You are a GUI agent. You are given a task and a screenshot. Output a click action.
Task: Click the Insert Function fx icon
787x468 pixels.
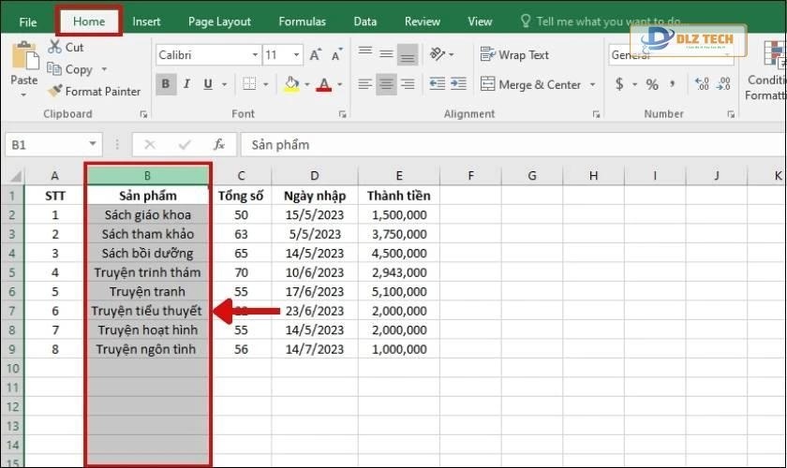pos(219,145)
